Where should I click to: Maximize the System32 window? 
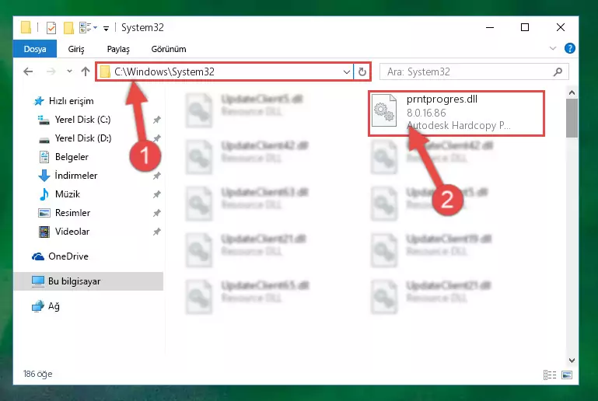[x=525, y=27]
